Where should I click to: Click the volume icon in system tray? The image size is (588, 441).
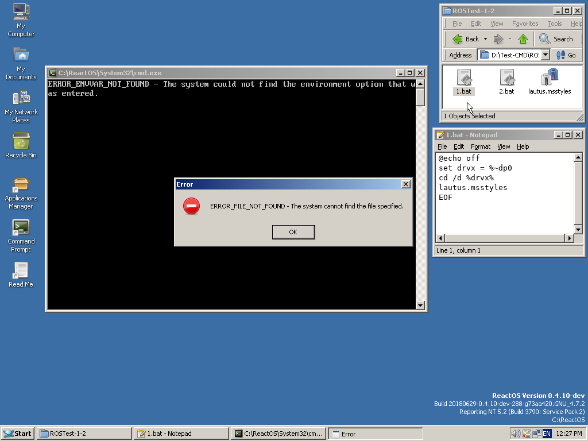point(515,434)
